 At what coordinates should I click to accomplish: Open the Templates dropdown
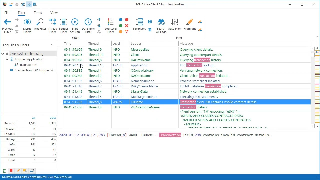point(139,26)
